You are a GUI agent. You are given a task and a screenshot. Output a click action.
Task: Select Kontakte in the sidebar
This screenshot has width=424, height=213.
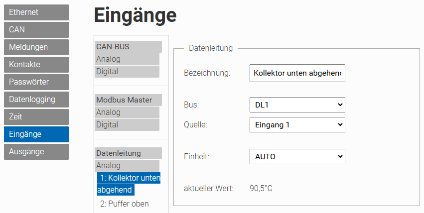(x=36, y=65)
